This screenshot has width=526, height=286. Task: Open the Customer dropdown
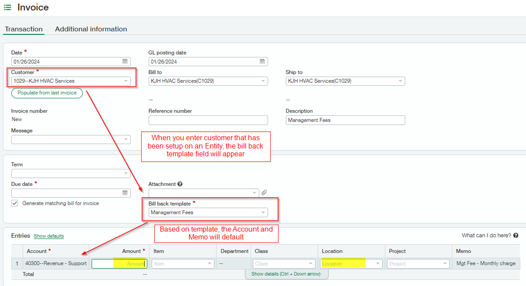point(126,81)
